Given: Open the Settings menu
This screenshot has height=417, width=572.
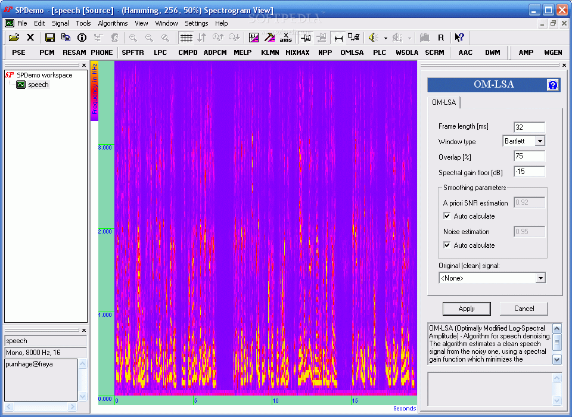Looking at the screenshot, I should click(x=196, y=23).
